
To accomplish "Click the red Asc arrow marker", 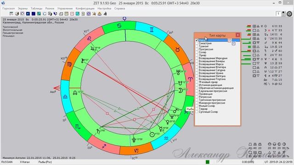I will (57, 88).
